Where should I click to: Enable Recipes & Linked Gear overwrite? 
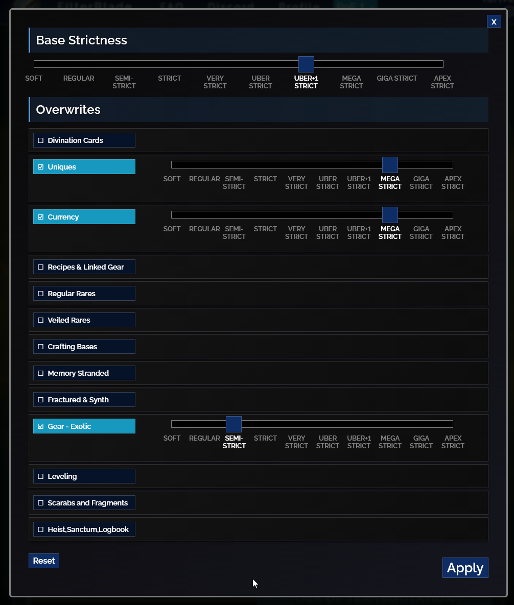(41, 267)
